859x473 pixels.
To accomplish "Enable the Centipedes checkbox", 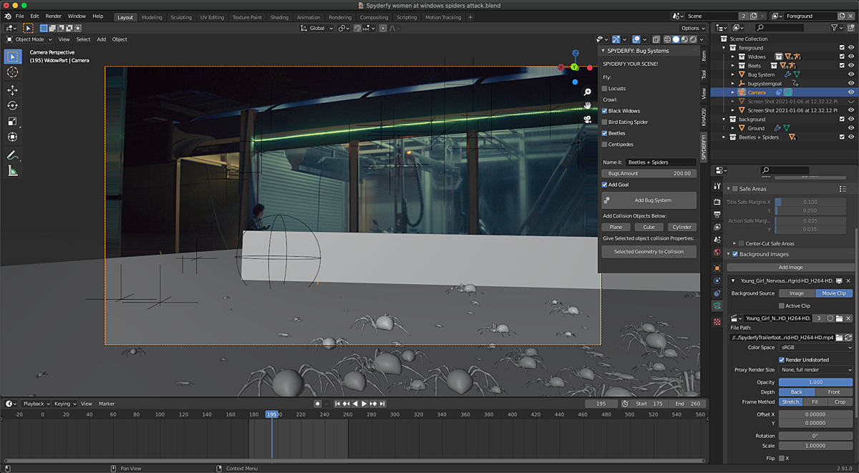I will coord(603,144).
